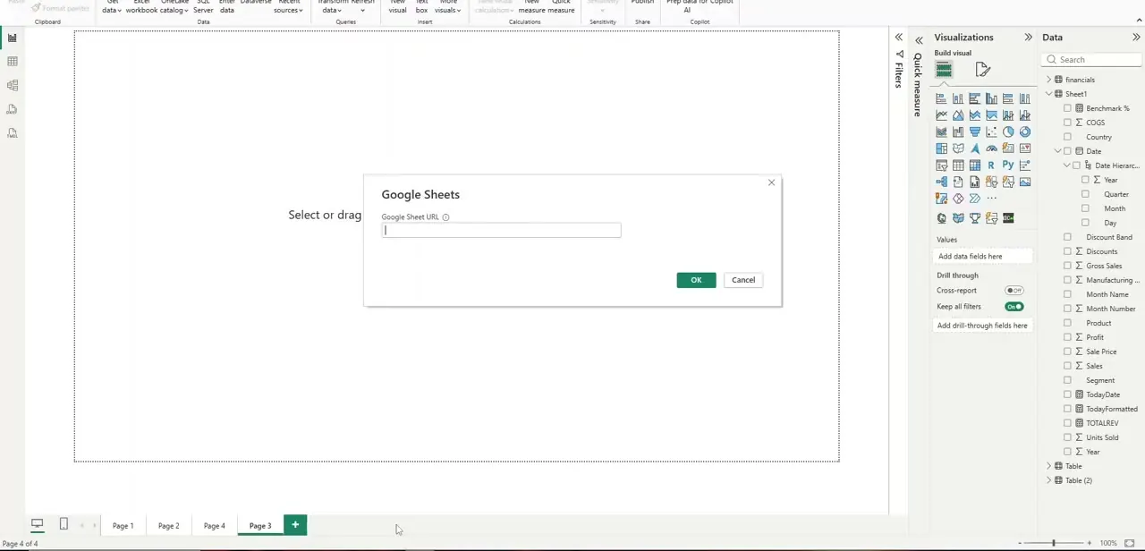Click Add drill-through fields here well

[983, 326]
